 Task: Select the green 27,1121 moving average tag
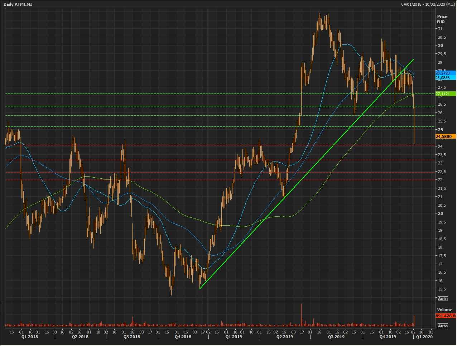445,94
